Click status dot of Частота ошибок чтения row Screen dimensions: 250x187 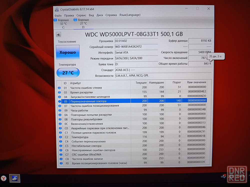point(59,88)
